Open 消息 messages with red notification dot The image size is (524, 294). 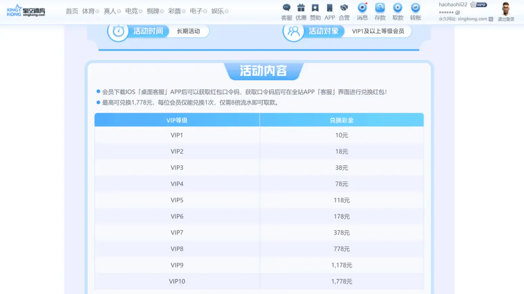(362, 8)
